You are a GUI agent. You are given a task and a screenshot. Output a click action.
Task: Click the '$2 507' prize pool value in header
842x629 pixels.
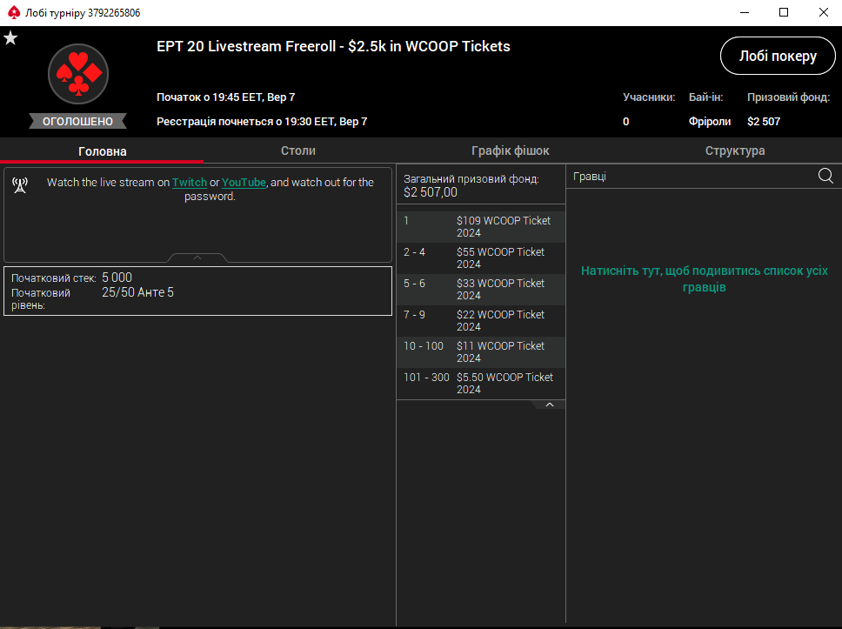(x=763, y=122)
